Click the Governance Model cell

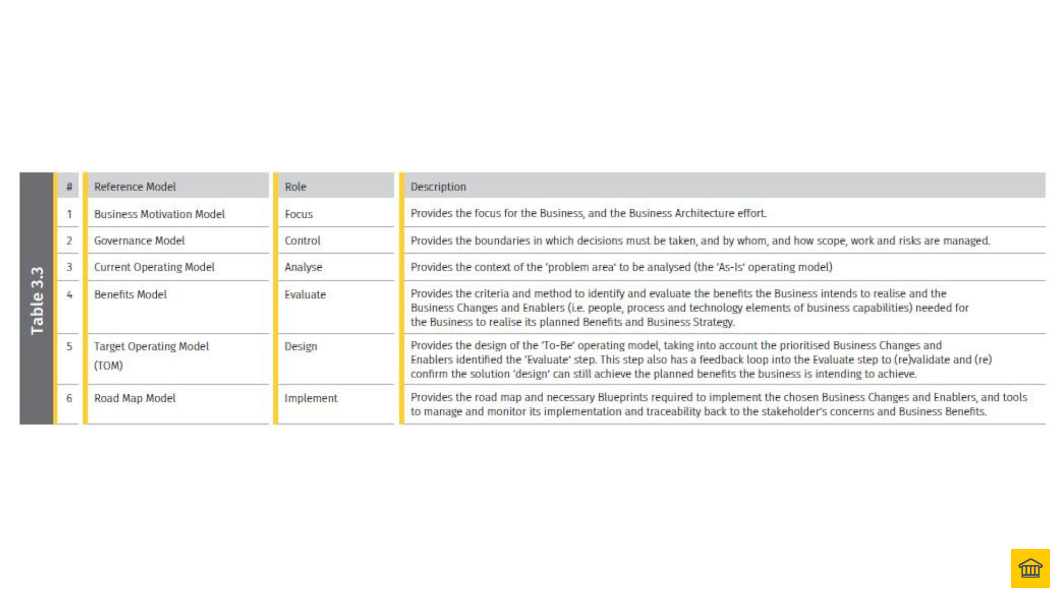point(139,241)
